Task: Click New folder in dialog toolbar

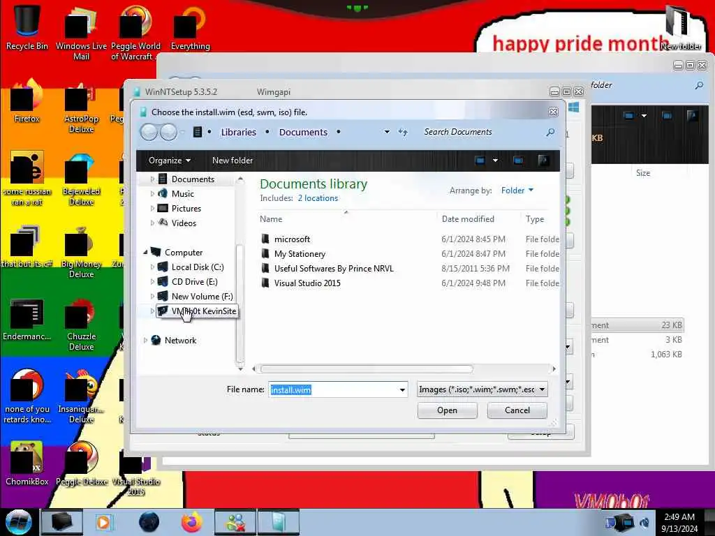Action: (x=232, y=161)
